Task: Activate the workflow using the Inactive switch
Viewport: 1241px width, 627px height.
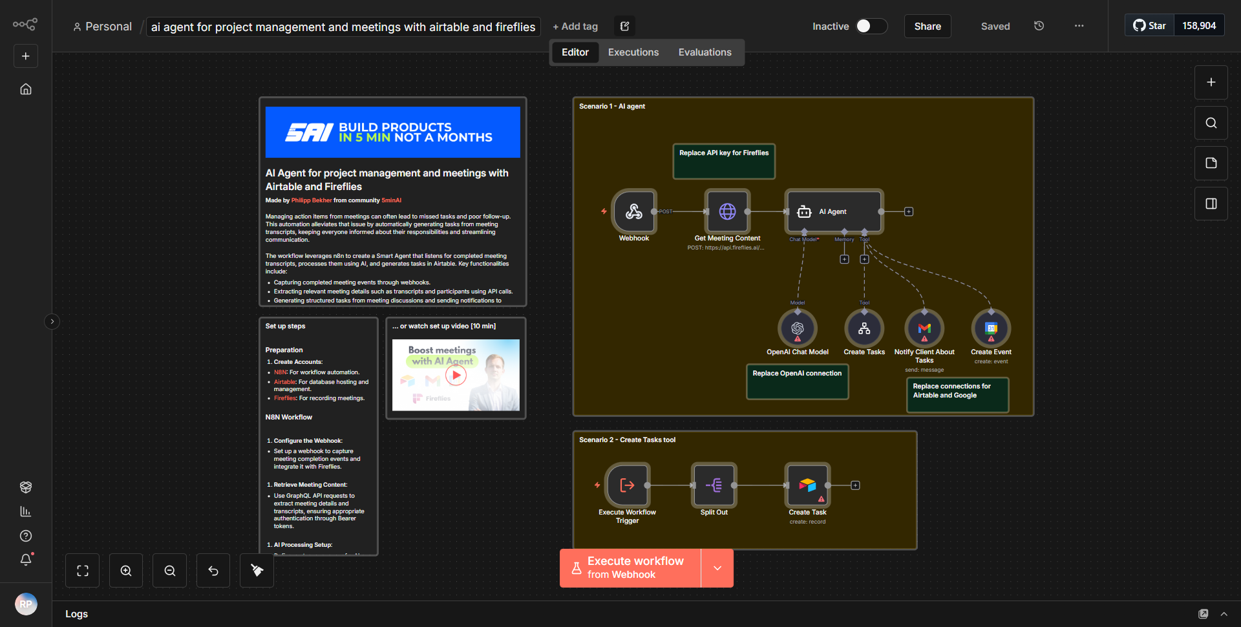Action: [871, 26]
